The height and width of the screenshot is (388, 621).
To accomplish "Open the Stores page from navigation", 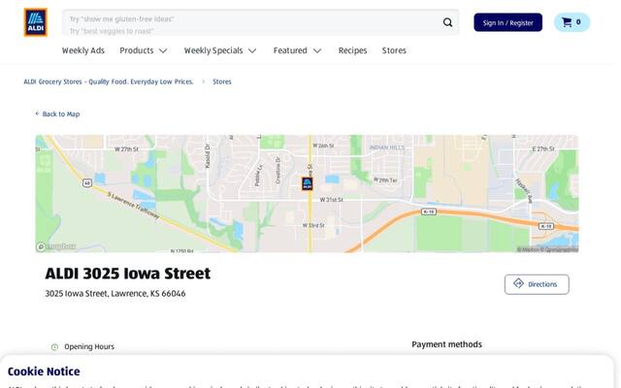I will [394, 50].
